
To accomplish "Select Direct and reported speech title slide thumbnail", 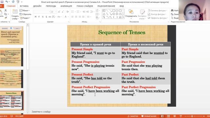I will point(11,35).
